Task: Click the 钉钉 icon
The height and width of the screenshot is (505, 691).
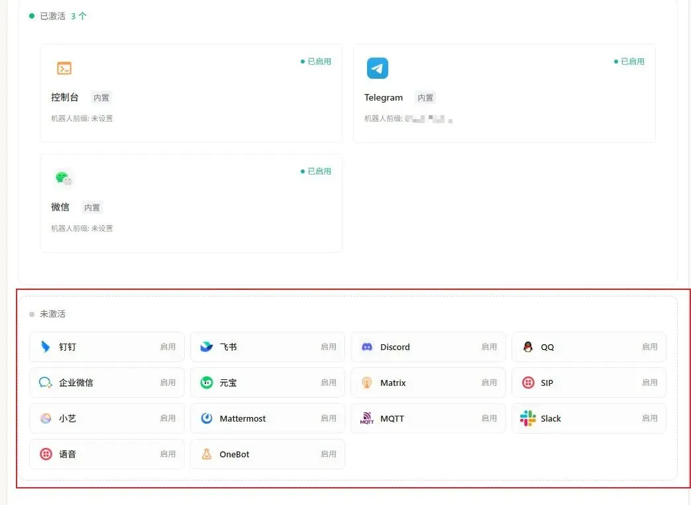Action: coord(46,347)
